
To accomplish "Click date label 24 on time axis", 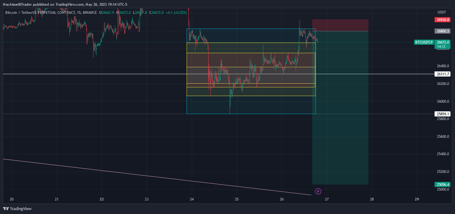I will (x=192, y=199).
